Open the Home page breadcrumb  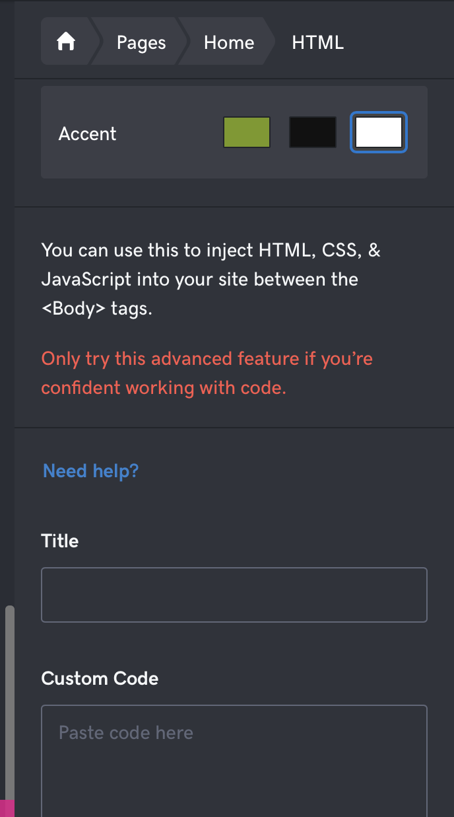(x=228, y=42)
